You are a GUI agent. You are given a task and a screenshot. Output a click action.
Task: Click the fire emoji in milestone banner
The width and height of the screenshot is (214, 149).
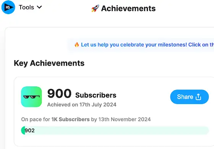[x=77, y=45]
